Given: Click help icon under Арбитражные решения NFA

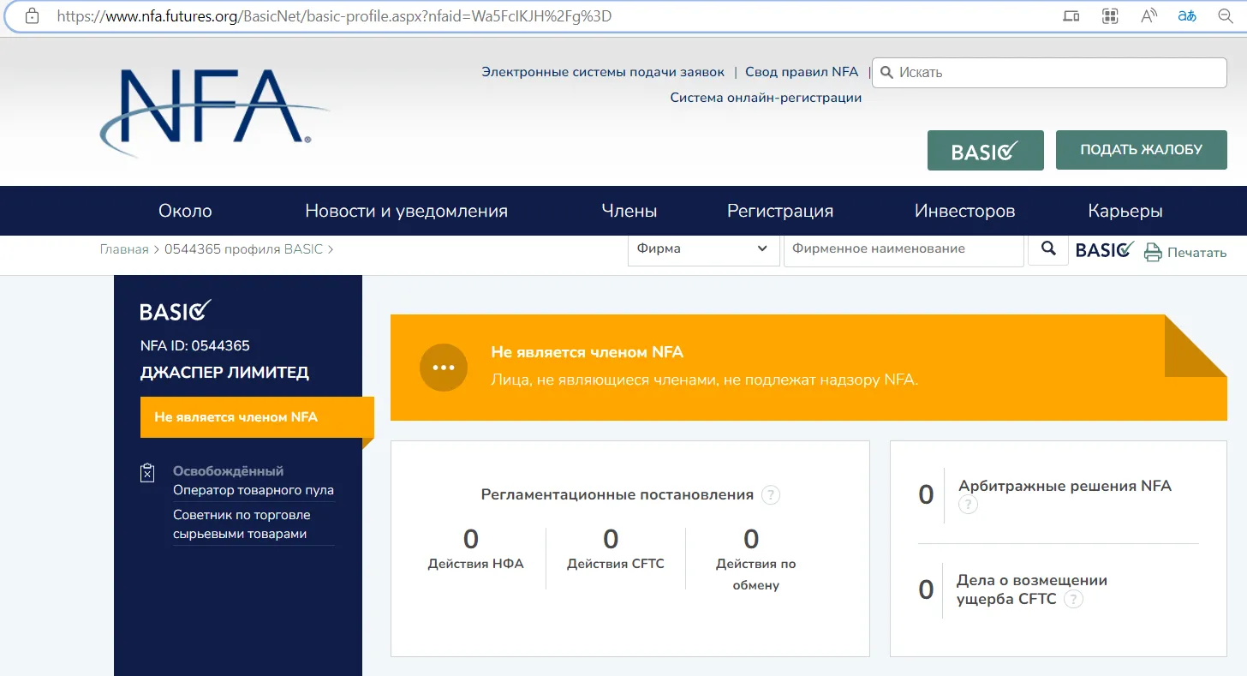Looking at the screenshot, I should point(968,505).
